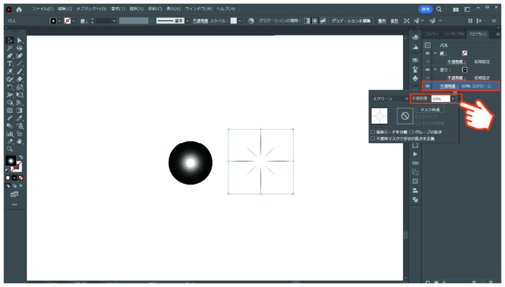The image size is (505, 287).
Task: Click the gradient fill swatch in 塗り row
Action: click(465, 70)
